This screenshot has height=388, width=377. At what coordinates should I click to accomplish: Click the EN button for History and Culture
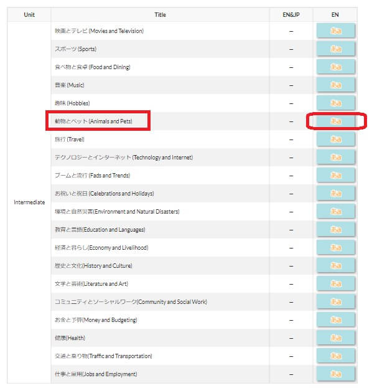click(x=336, y=265)
